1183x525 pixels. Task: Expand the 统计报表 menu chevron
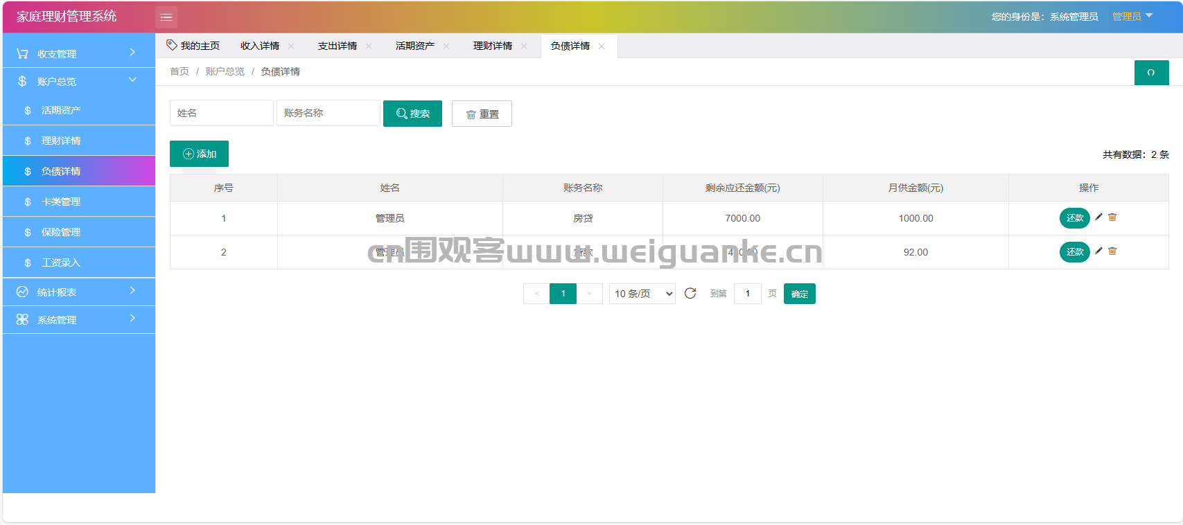click(132, 290)
